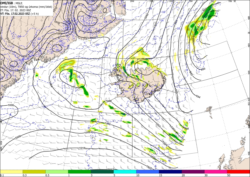250x177 pixels.
Task: Click the legend scale value "3"
Action: 92,175
